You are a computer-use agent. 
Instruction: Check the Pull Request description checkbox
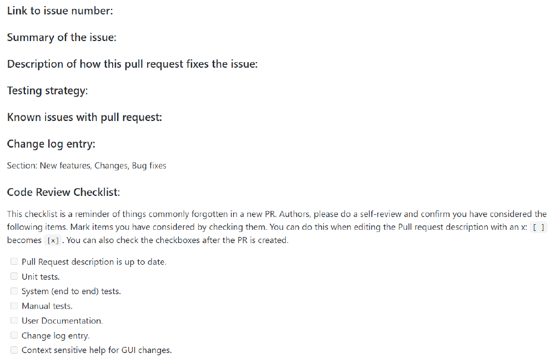click(14, 261)
